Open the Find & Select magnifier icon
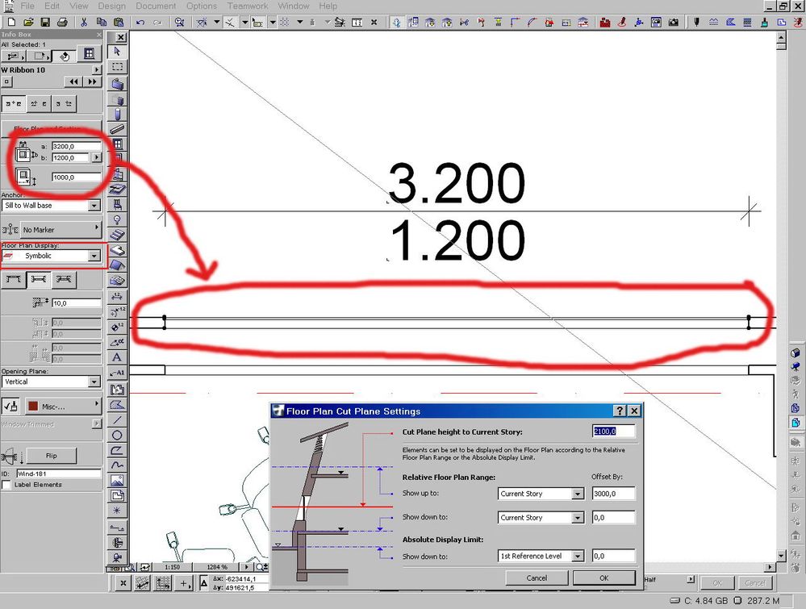 tap(179, 22)
